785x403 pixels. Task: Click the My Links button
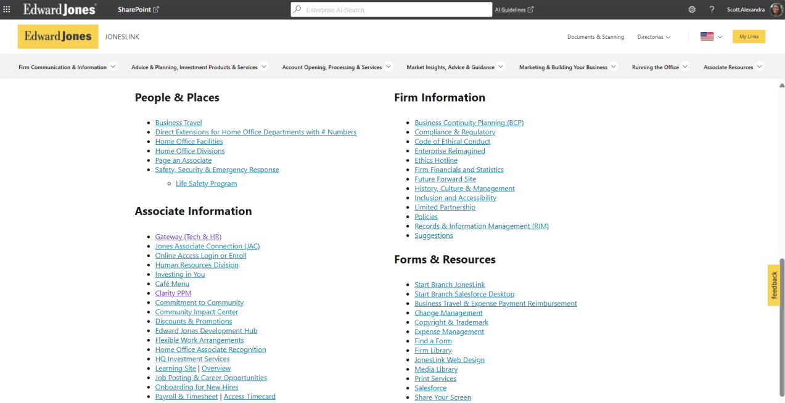[749, 37]
